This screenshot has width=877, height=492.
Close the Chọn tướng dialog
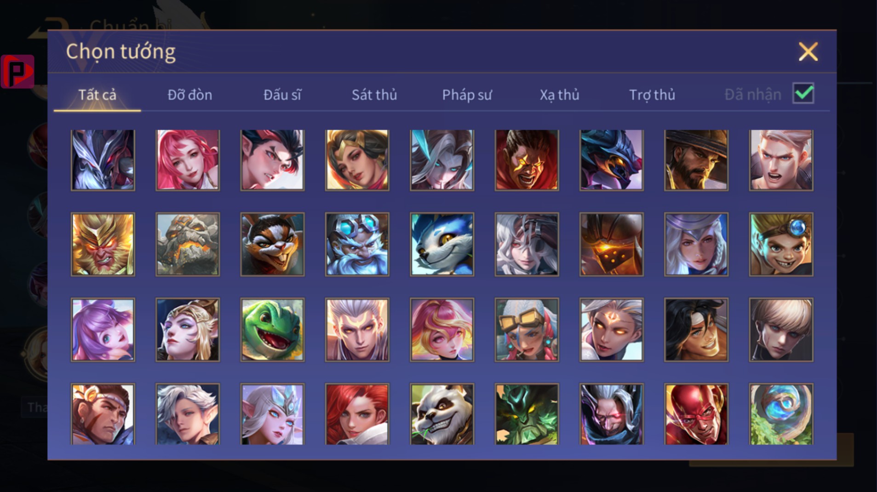pyautogui.click(x=808, y=51)
